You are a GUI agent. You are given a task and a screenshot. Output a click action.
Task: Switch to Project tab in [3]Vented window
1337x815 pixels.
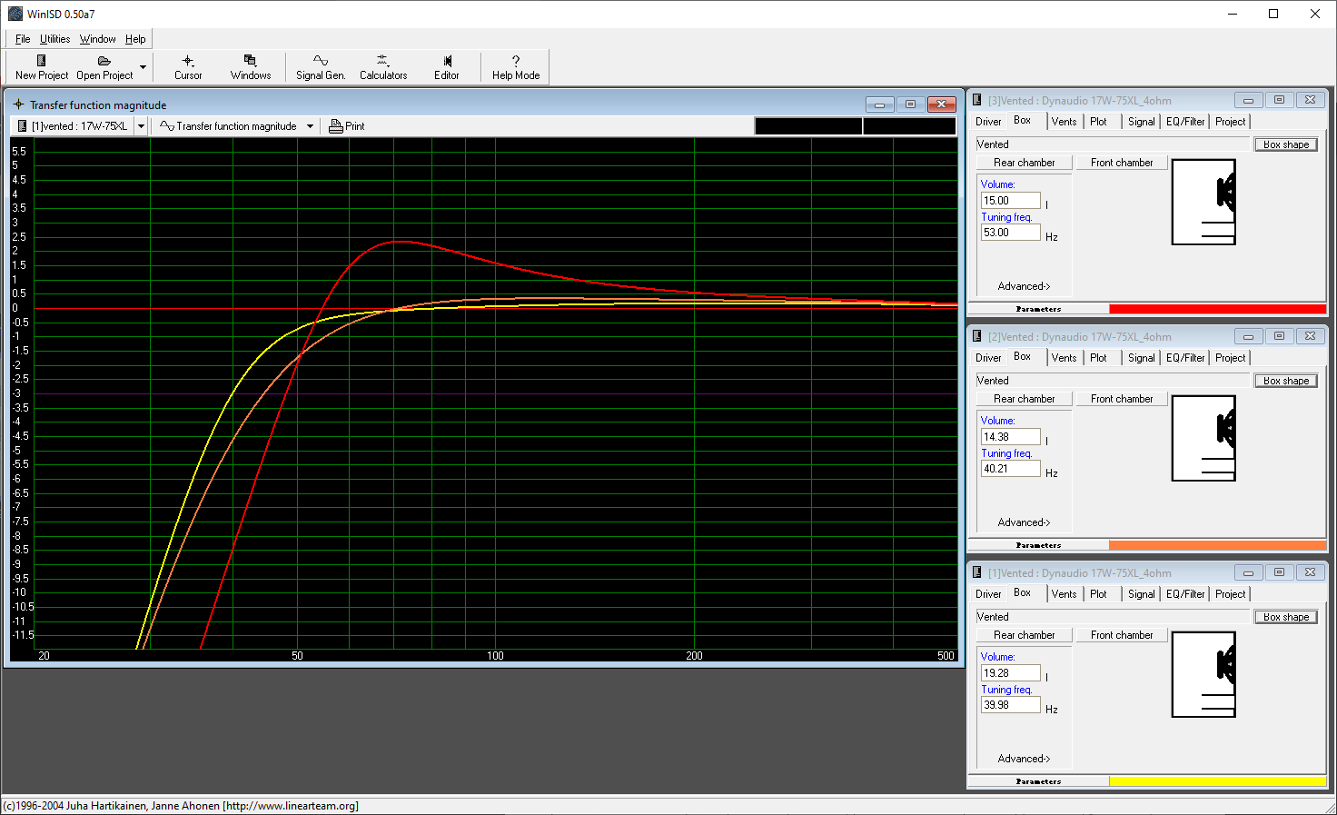click(1230, 122)
